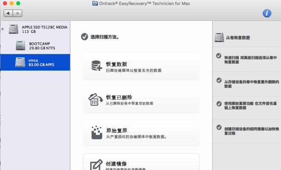Click the 扫描存储媒体以恢复丢失的数据 description

133,71
